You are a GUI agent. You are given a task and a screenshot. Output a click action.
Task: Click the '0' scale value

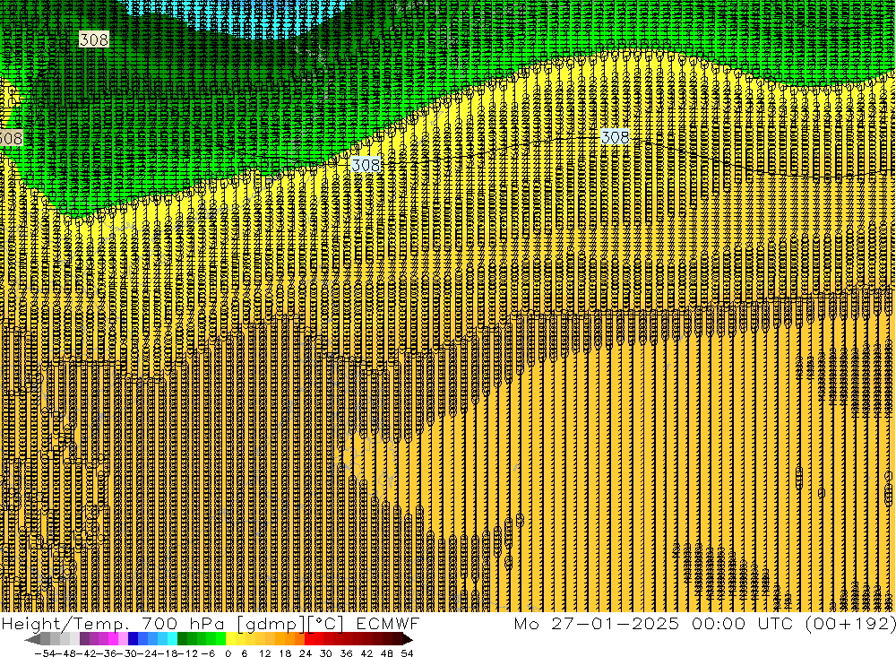coord(228,653)
